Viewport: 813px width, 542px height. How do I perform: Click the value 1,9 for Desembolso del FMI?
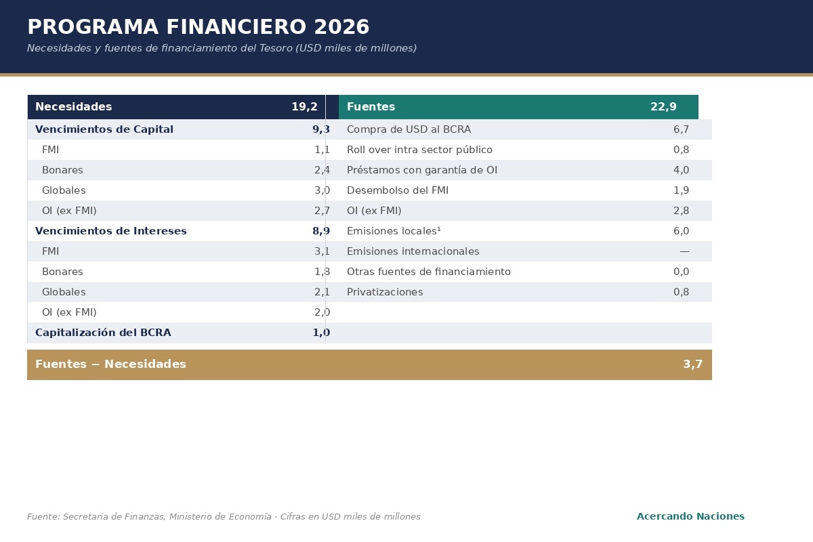[x=681, y=190]
